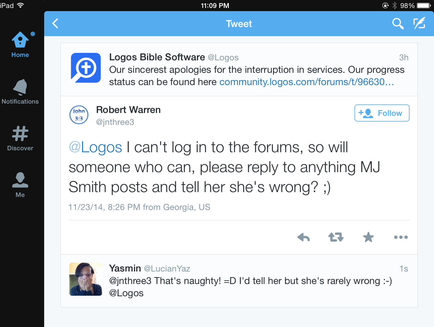Screen dimensions: 434x327
Task: Open more options ellipsis menu
Action: (x=401, y=237)
